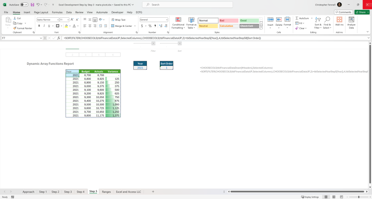
Task: Expand the Name Box dropdown arrow
Action: [41, 38]
